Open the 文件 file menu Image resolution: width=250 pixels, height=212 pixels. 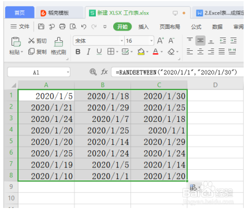click(x=20, y=27)
